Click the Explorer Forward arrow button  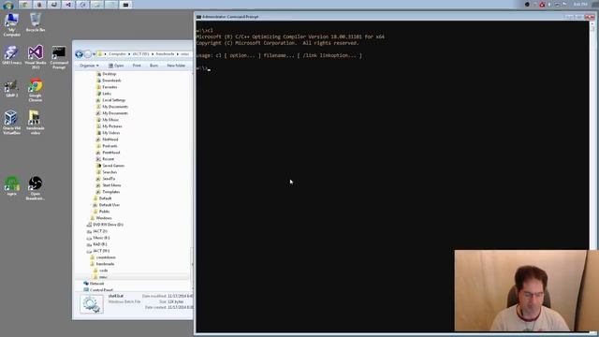coord(88,54)
